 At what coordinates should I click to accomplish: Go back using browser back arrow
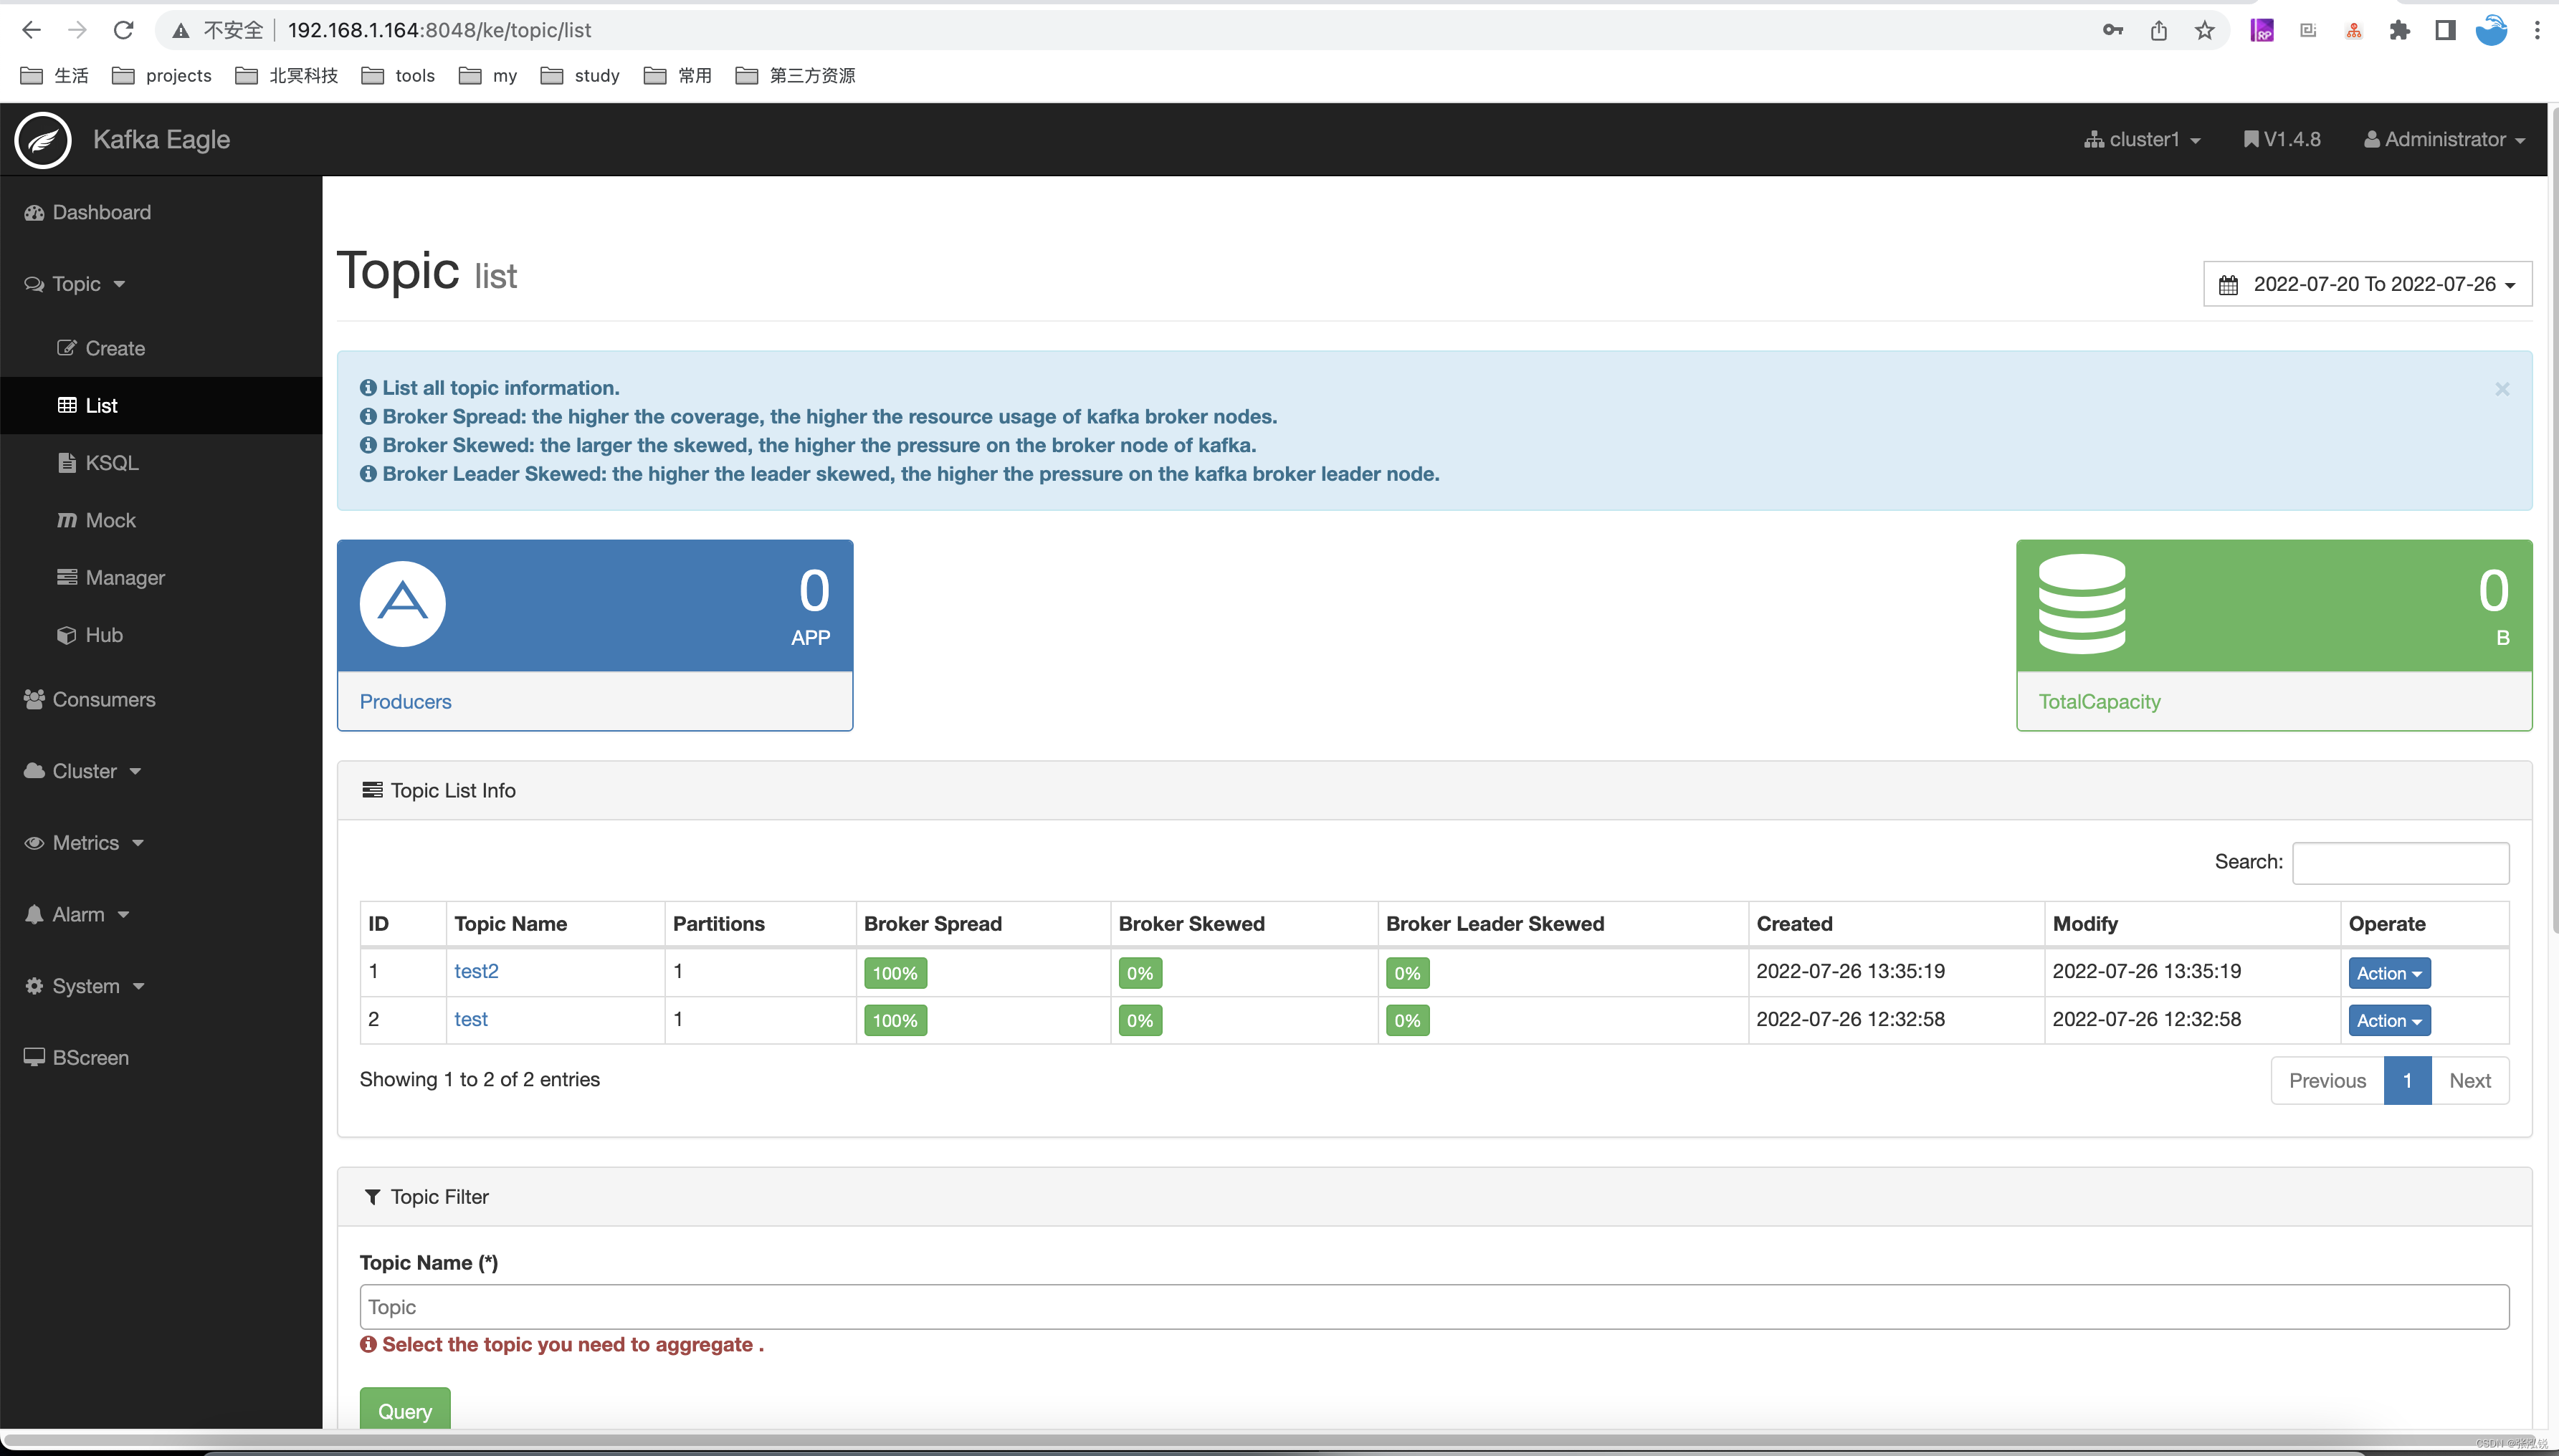[31, 30]
